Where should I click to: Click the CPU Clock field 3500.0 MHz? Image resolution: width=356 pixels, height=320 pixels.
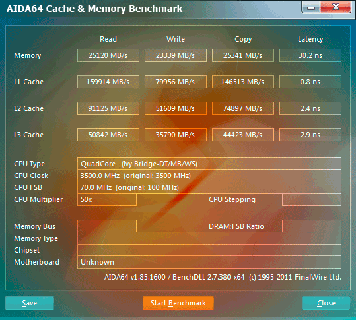[209, 176]
